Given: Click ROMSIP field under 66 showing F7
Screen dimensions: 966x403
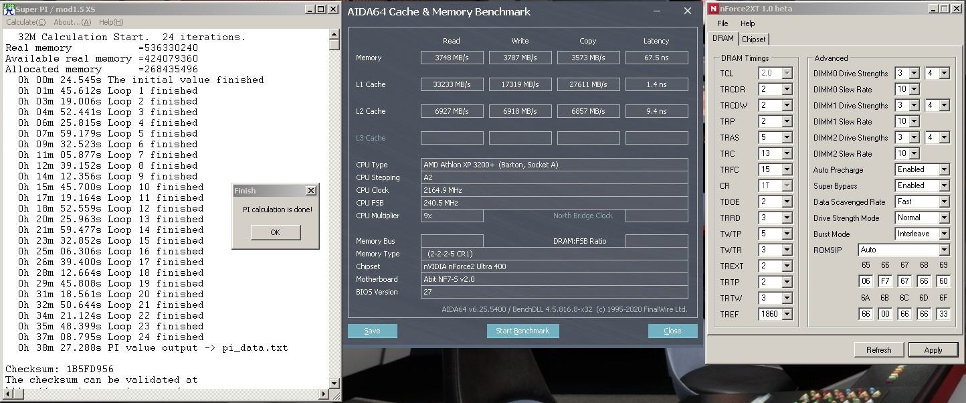Looking at the screenshot, I should (885, 281).
